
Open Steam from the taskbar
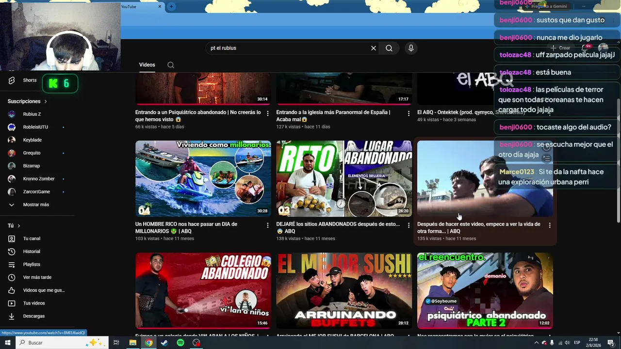tap(164, 343)
